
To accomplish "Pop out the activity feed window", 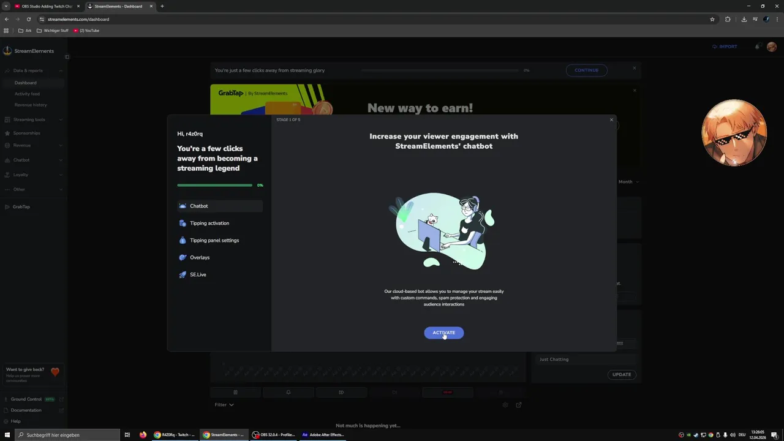I will (519, 405).
